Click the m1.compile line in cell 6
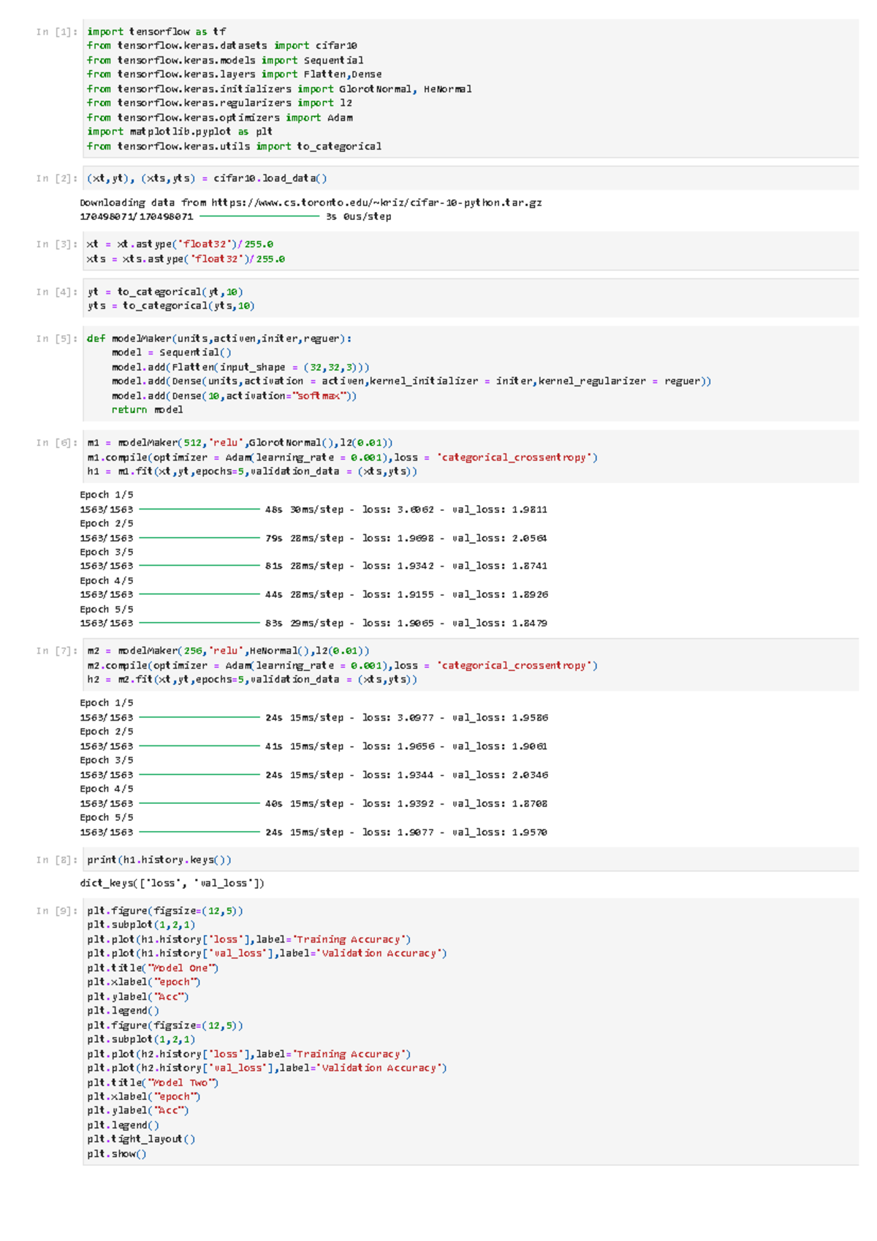 tap(342, 458)
